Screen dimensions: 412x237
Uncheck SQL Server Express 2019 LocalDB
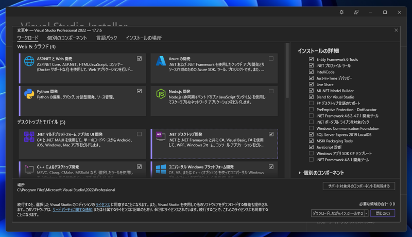coord(311,134)
